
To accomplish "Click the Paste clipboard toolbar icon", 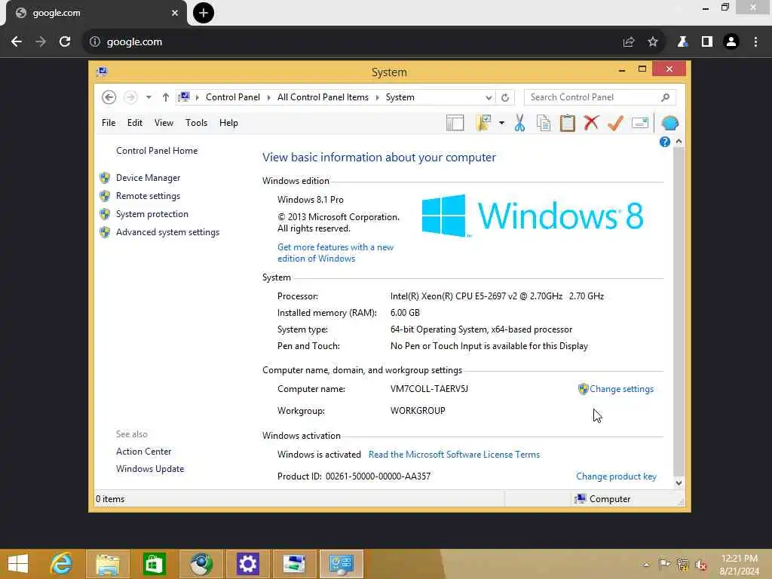I will (567, 123).
